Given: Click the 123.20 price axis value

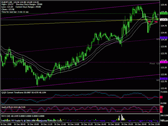Looking at the screenshot, I should click(164, 67).
